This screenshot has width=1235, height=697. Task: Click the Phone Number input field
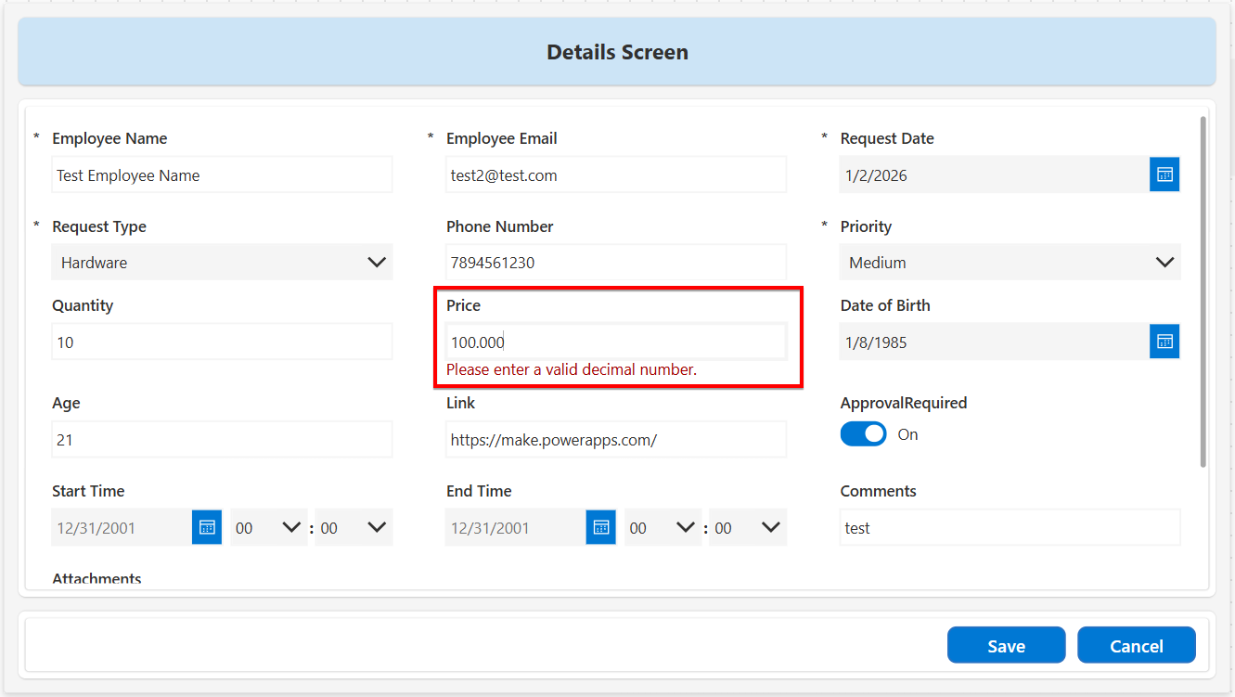pos(616,263)
